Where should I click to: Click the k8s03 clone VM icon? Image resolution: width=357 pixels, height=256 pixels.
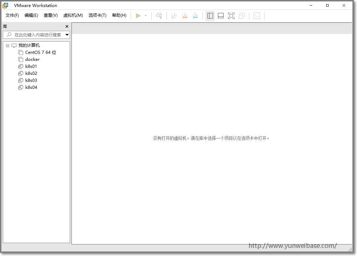coord(21,80)
